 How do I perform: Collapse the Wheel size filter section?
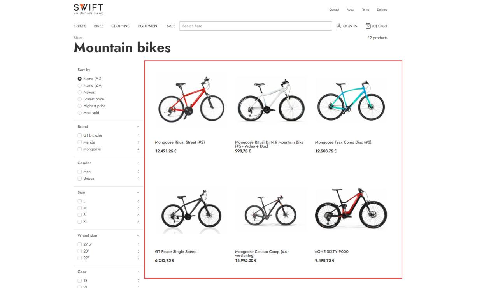[x=138, y=236]
